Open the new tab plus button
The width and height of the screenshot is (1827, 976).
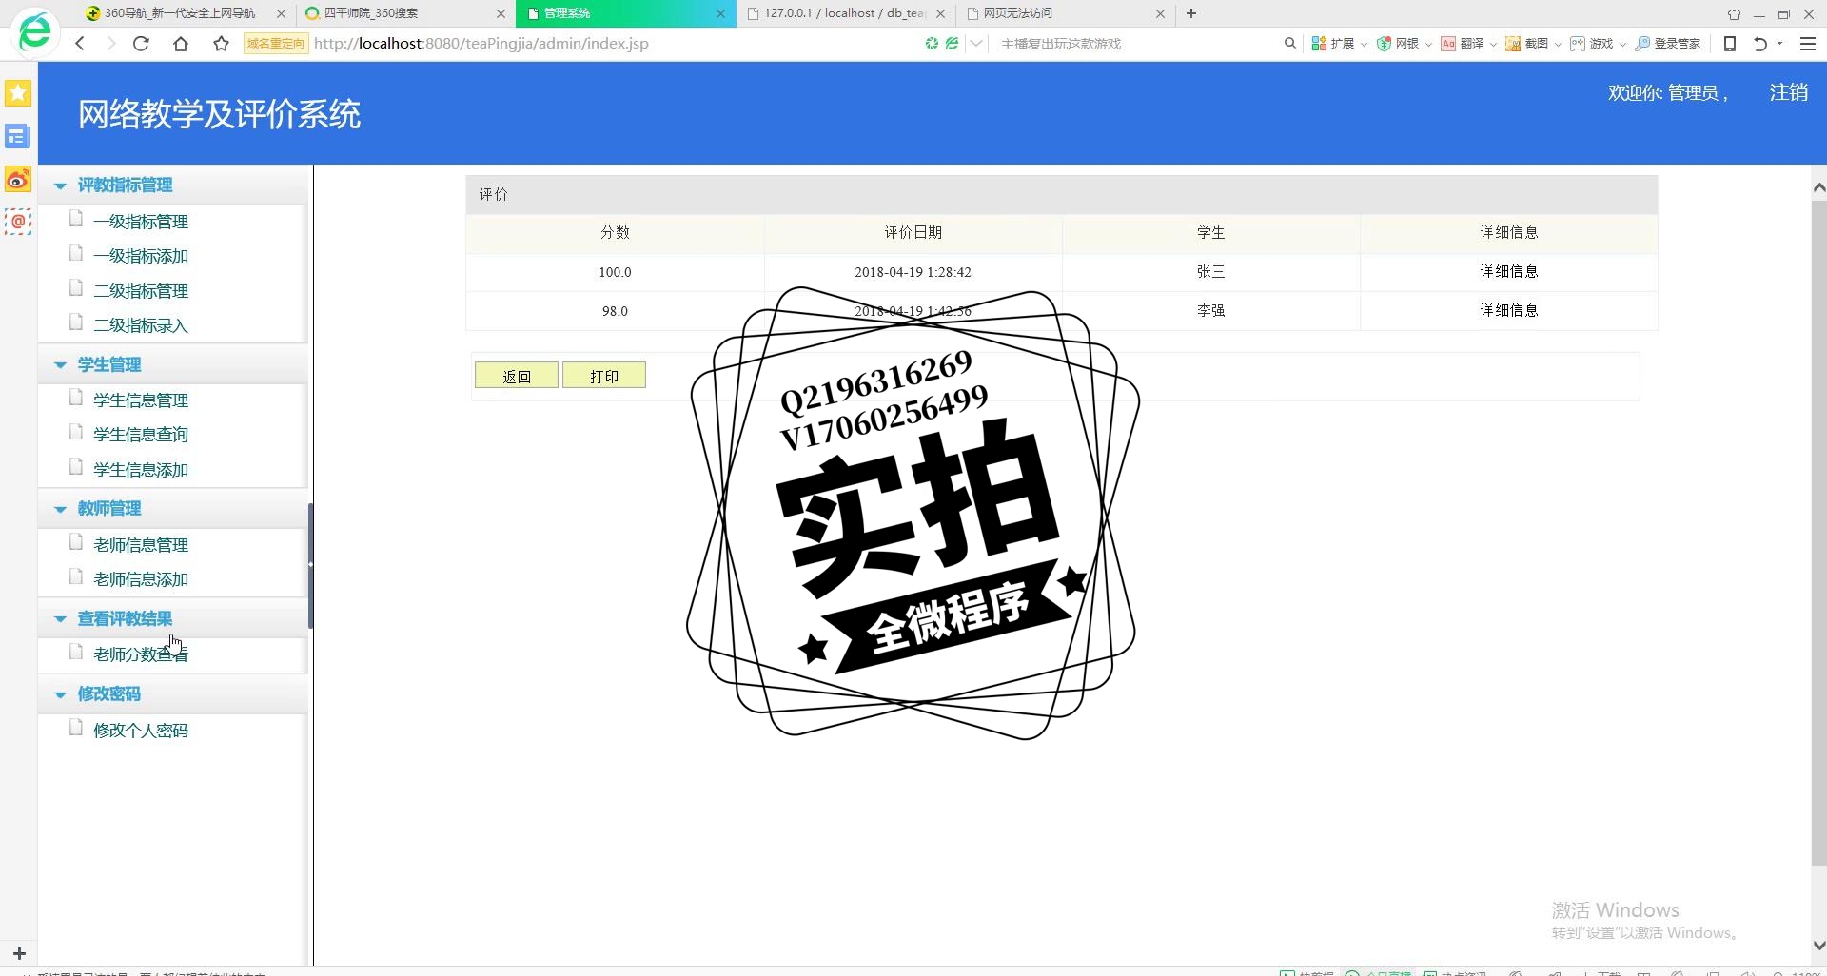(1191, 13)
